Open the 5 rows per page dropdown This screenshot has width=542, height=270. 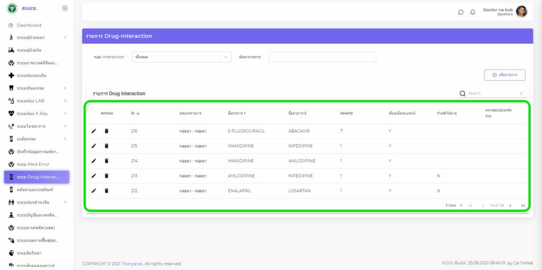point(454,206)
